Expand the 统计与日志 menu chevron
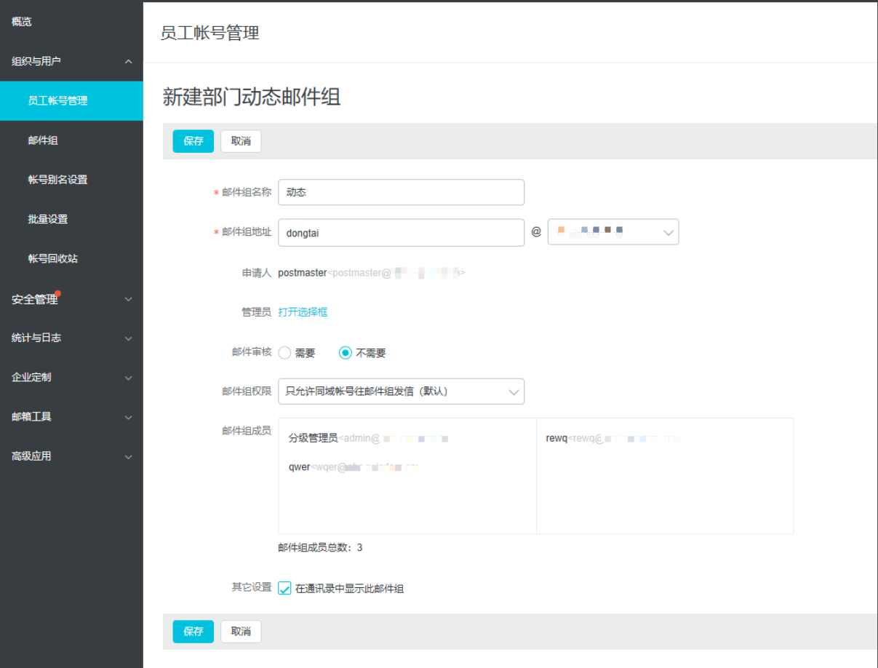The width and height of the screenshot is (878, 668). [x=128, y=338]
